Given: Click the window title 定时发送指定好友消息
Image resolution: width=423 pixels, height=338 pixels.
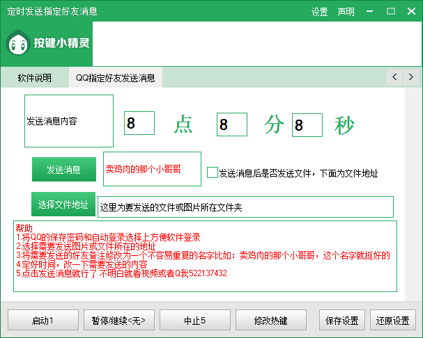Looking at the screenshot, I should pos(52,11).
